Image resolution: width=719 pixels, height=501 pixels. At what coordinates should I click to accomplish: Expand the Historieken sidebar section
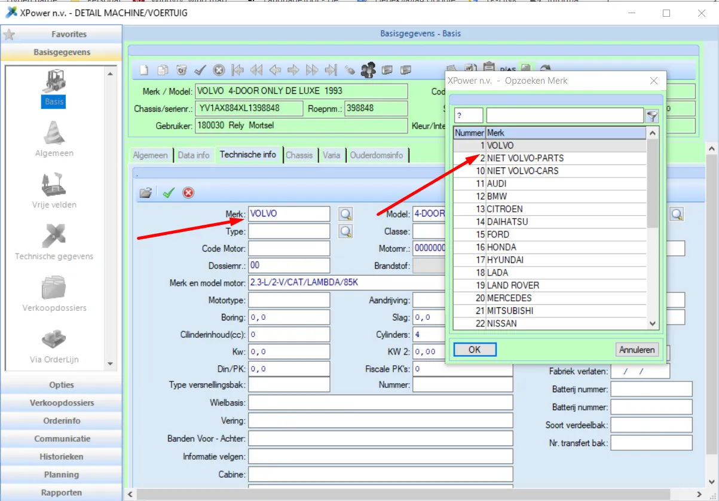pos(62,456)
